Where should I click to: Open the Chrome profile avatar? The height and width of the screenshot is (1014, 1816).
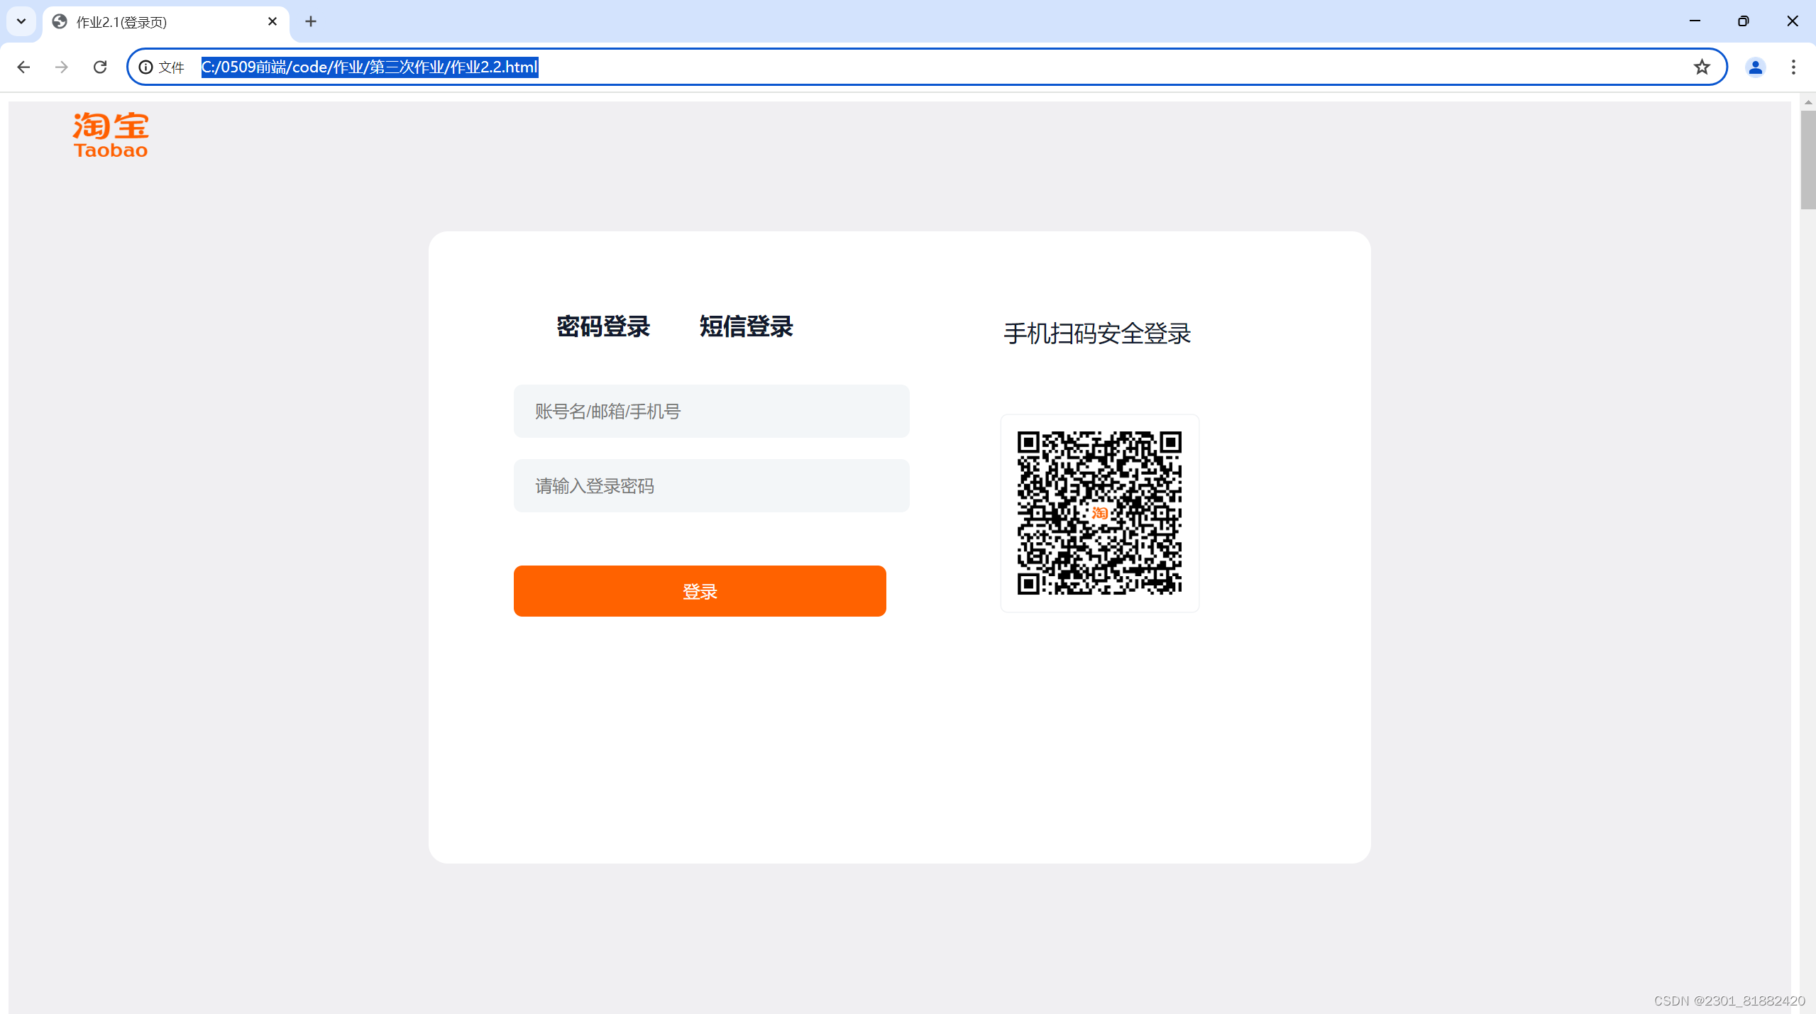pos(1755,67)
